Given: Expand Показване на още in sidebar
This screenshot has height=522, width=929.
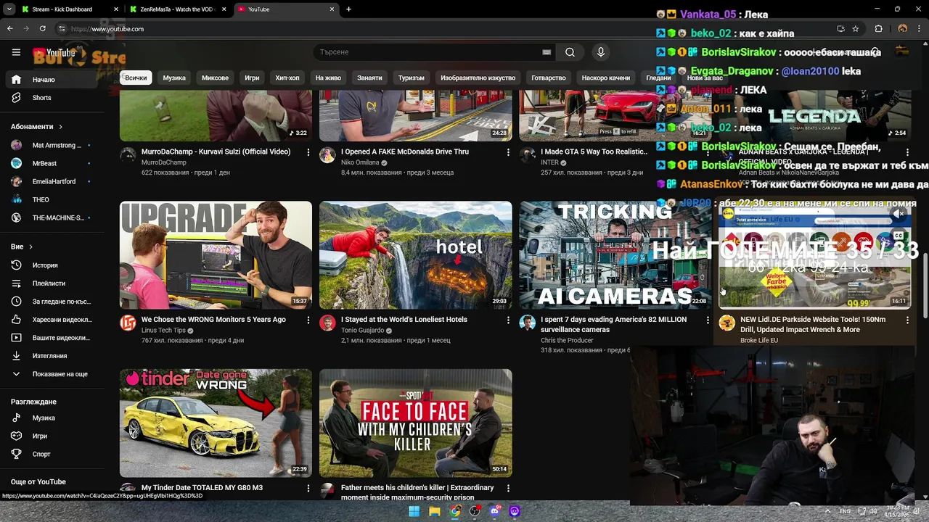Looking at the screenshot, I should (51, 374).
